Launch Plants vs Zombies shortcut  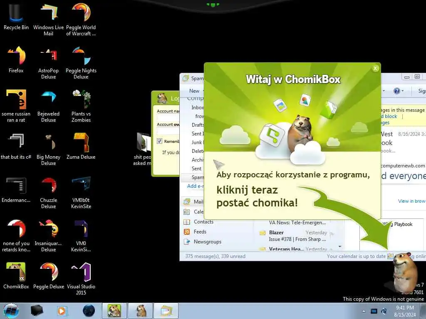(81, 106)
